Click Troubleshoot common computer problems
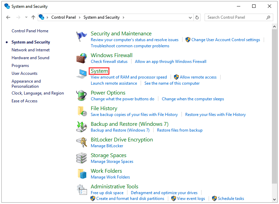 [130, 46]
